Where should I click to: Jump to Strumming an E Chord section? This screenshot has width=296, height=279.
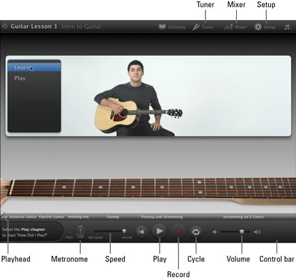tap(243, 217)
